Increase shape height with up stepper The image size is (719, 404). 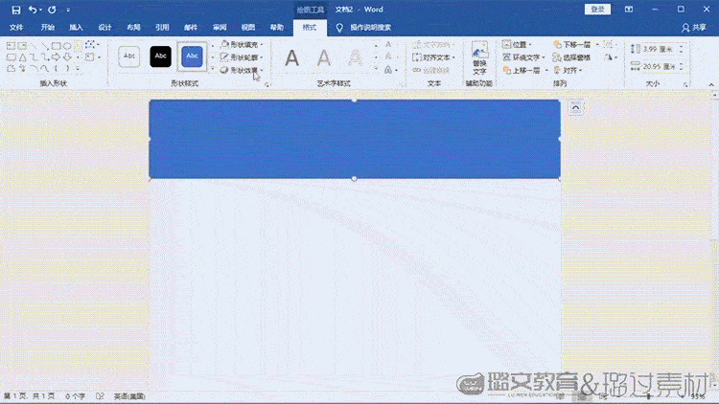[x=682, y=46]
